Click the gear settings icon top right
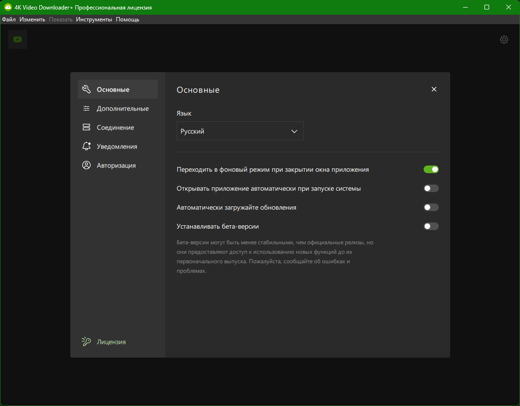This screenshot has width=520, height=406. pyautogui.click(x=504, y=40)
